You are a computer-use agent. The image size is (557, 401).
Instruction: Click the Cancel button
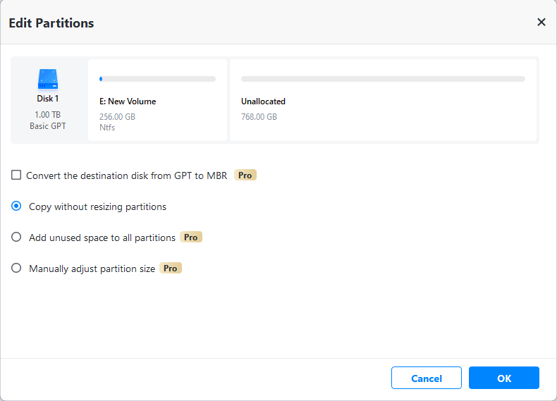[427, 378]
